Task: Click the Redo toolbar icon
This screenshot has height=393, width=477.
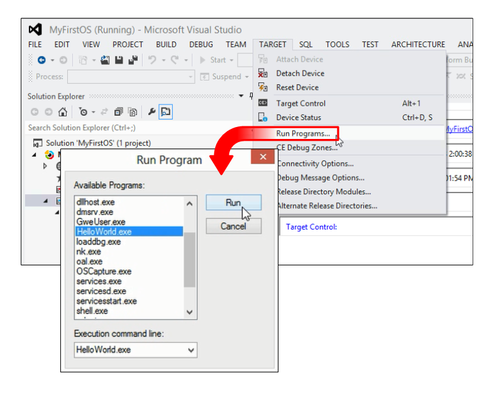Action: (x=174, y=60)
